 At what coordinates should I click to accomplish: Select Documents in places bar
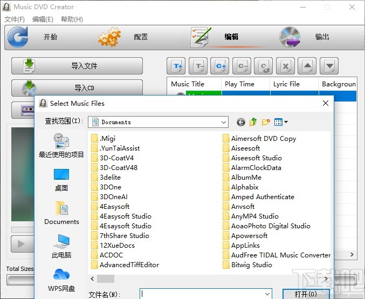[61, 213]
